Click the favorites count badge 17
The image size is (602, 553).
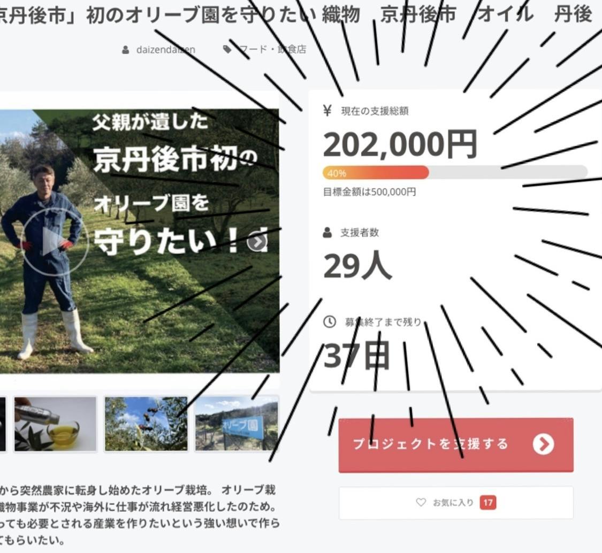[488, 503]
